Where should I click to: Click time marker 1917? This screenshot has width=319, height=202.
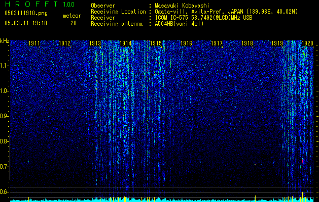point(217,43)
